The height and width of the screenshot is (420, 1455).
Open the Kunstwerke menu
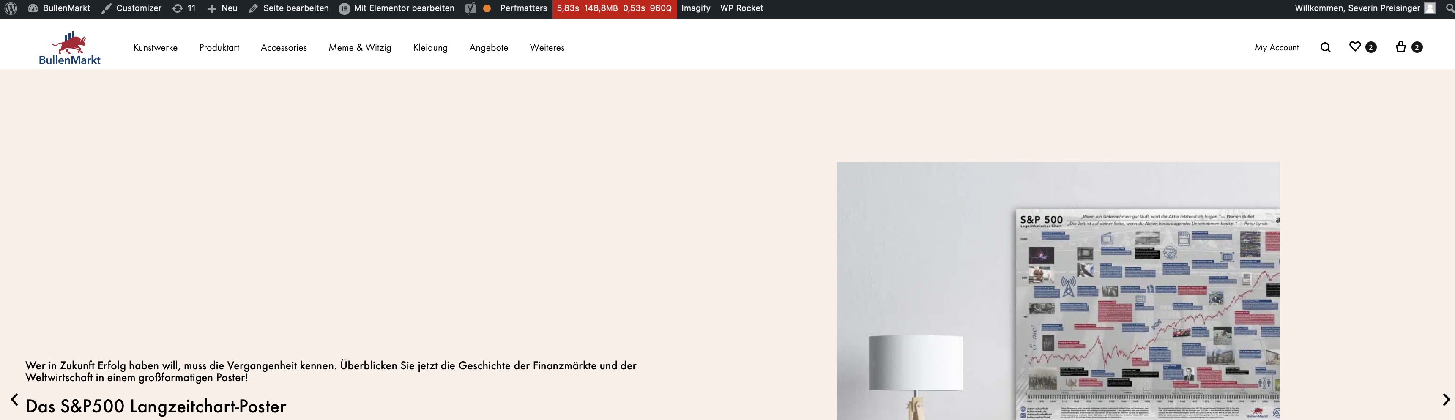(155, 47)
